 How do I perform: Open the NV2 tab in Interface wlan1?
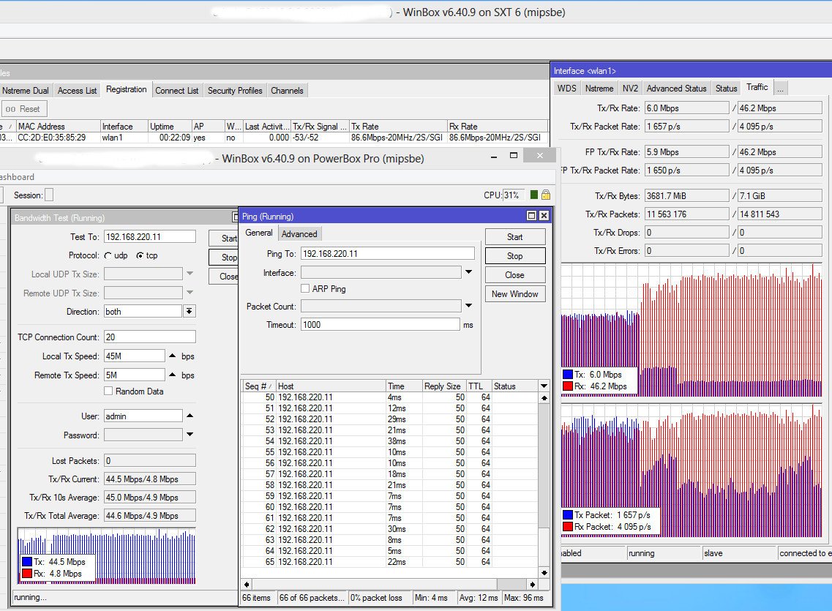pos(630,89)
